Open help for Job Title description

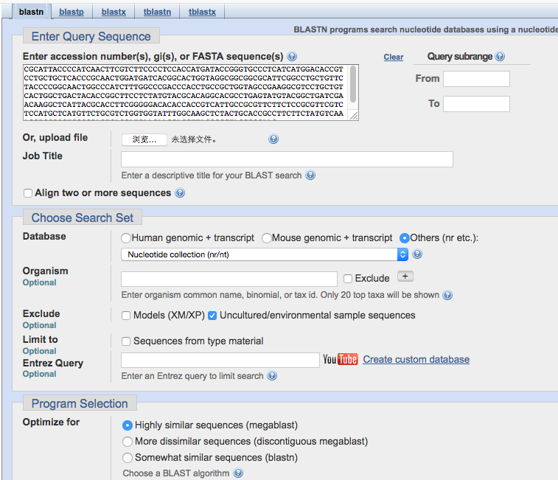click(310, 175)
